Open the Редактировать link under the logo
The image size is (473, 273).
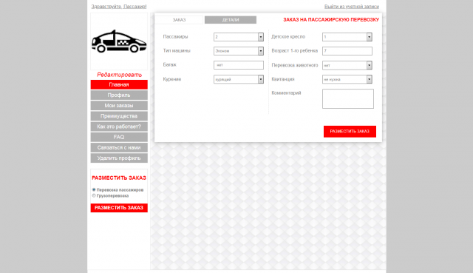coord(119,75)
